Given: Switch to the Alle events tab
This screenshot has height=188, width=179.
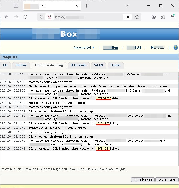Looking at the screenshot, I should [5, 65].
